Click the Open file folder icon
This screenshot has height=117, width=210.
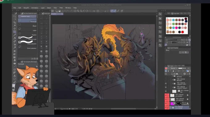point(60,11)
